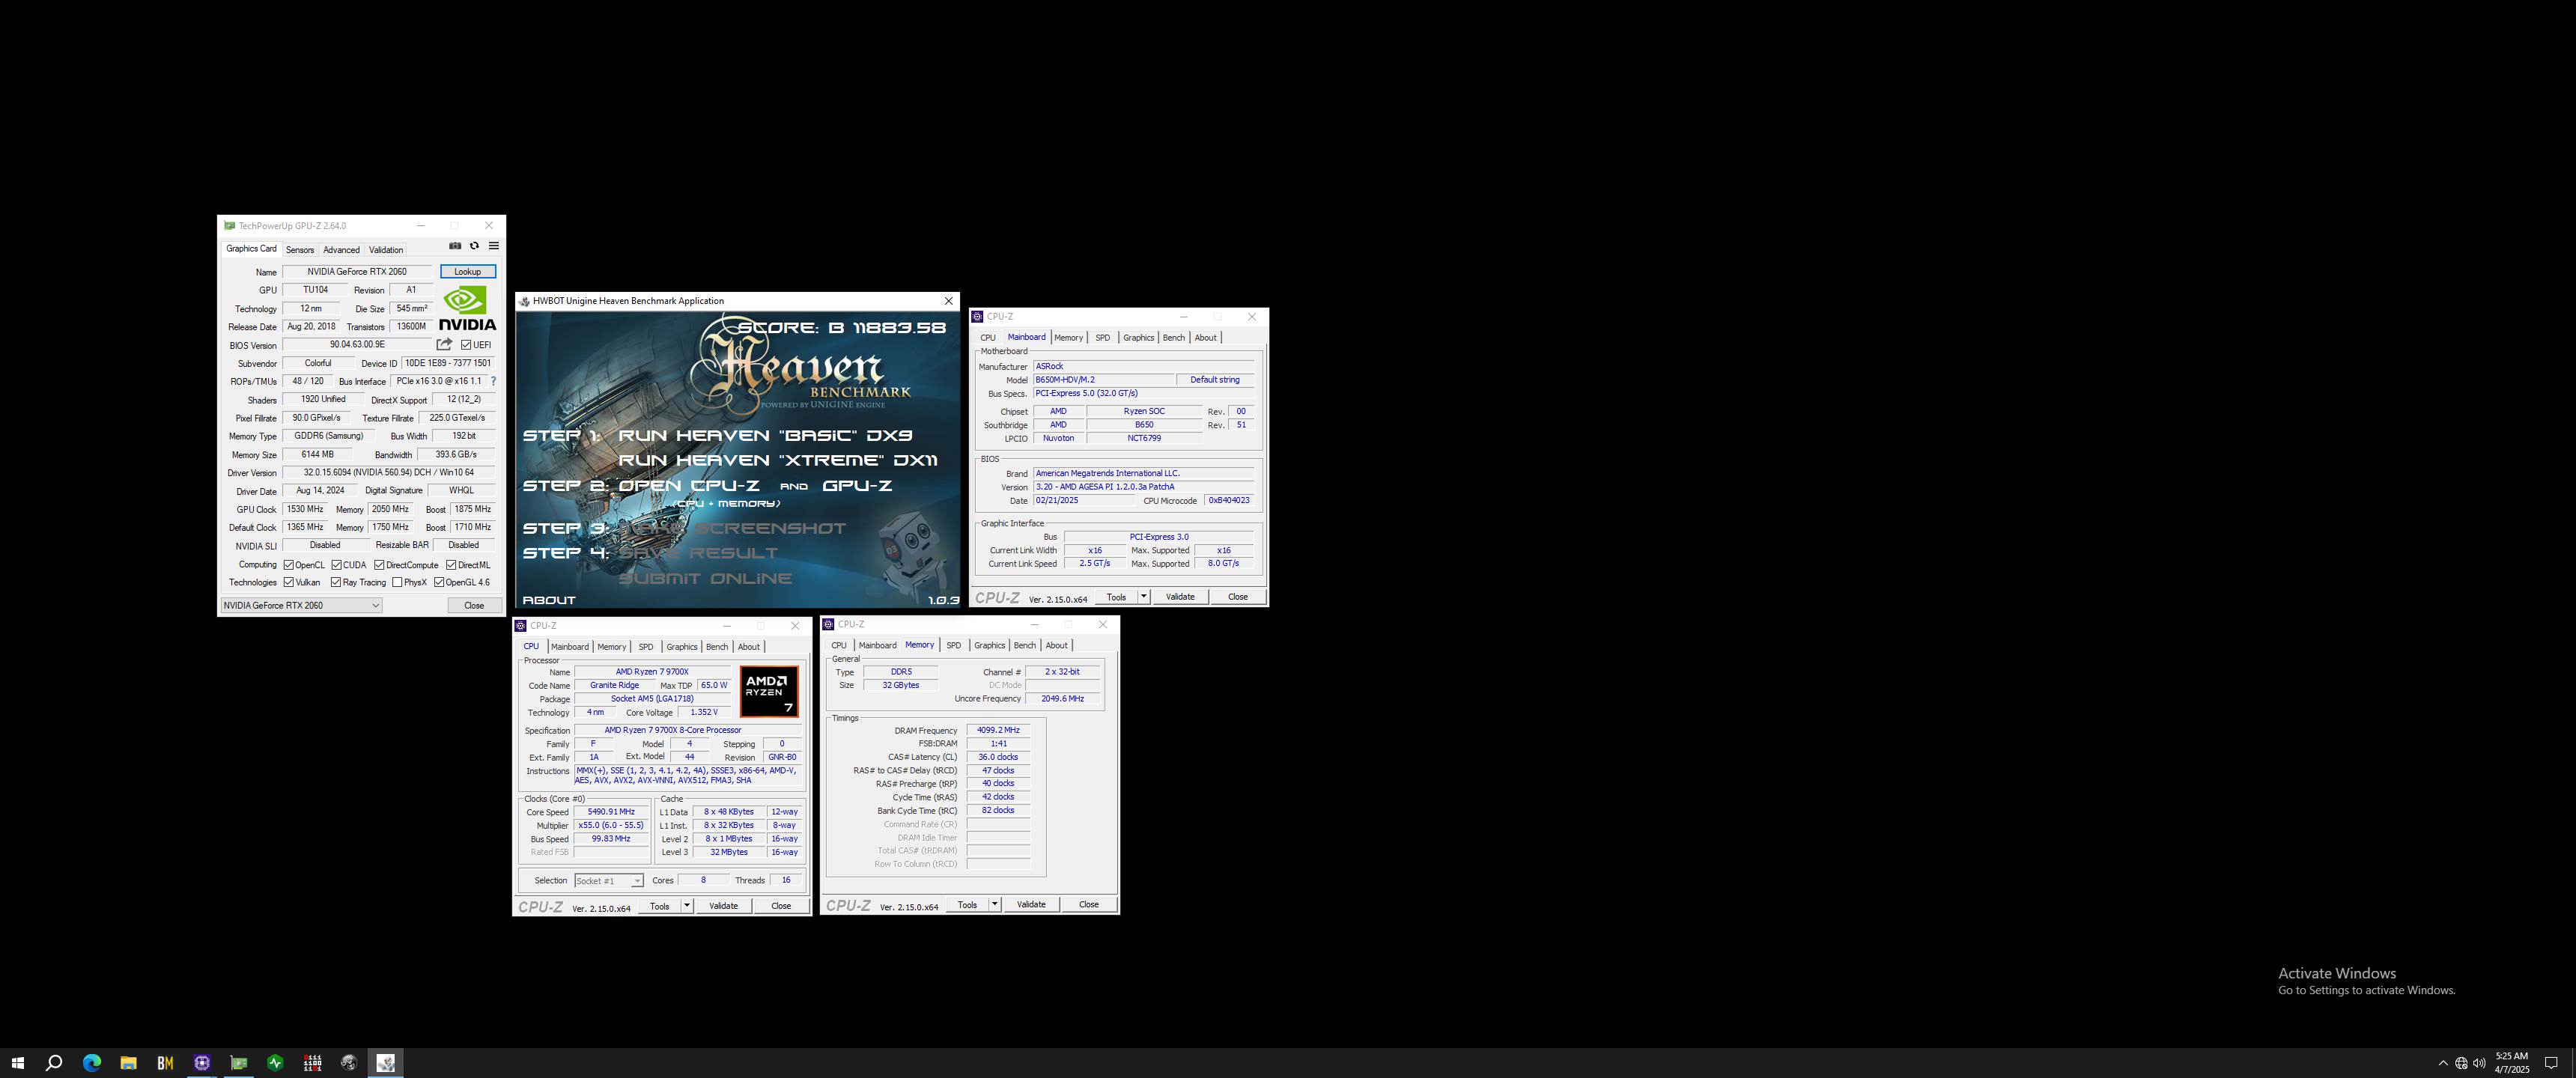Open the Heaven dragon taskbar icon
Image resolution: width=2576 pixels, height=1078 pixels.
coord(349,1063)
